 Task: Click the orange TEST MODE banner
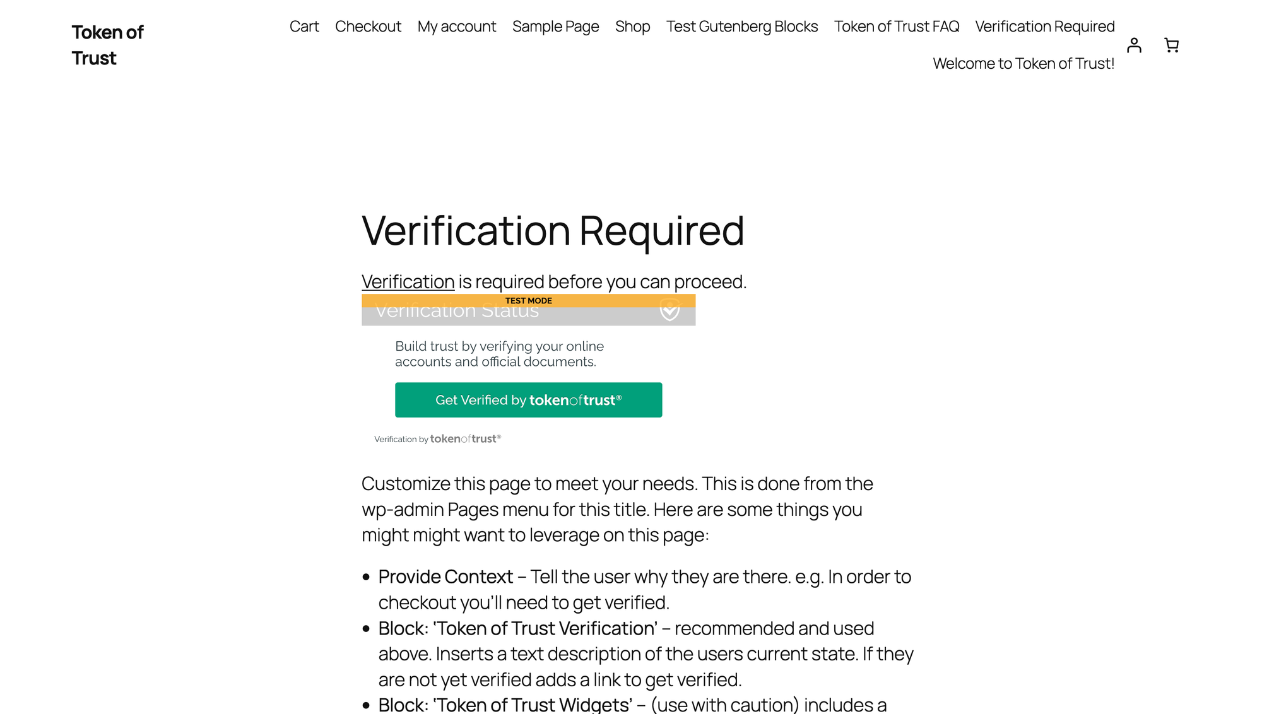coord(528,300)
